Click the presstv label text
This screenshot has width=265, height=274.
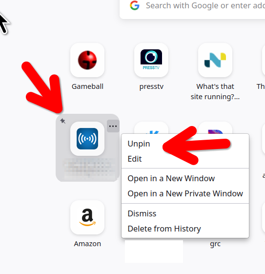click(x=151, y=86)
